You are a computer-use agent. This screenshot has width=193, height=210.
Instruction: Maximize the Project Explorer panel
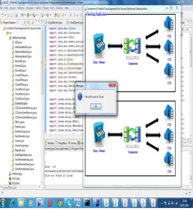coord(42,22)
